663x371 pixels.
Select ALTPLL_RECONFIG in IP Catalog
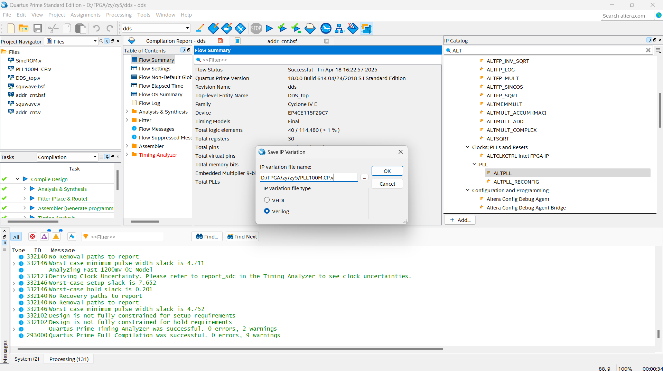tap(516, 182)
